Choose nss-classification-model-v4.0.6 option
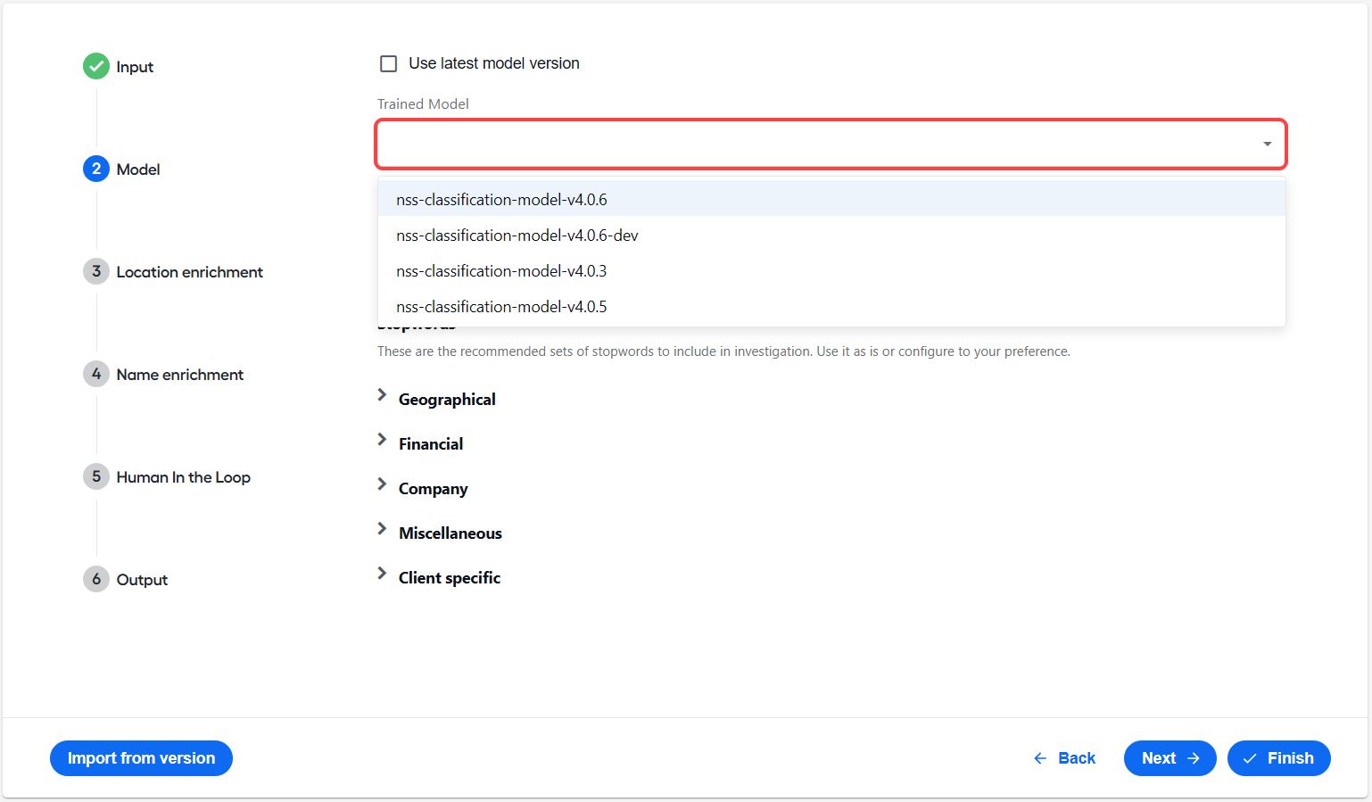The width and height of the screenshot is (1372, 802). (x=831, y=199)
